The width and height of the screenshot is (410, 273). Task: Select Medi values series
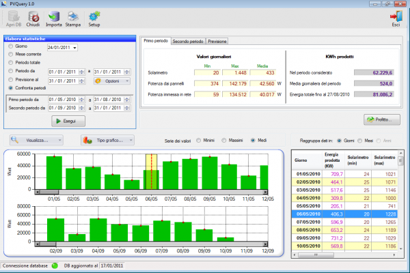coord(253,141)
